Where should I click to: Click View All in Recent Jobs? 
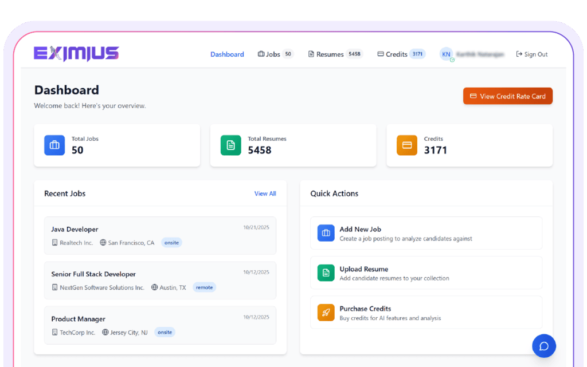click(x=265, y=194)
